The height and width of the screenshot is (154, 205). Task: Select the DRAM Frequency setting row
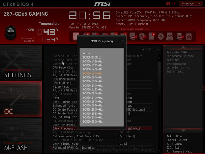tap(102, 129)
